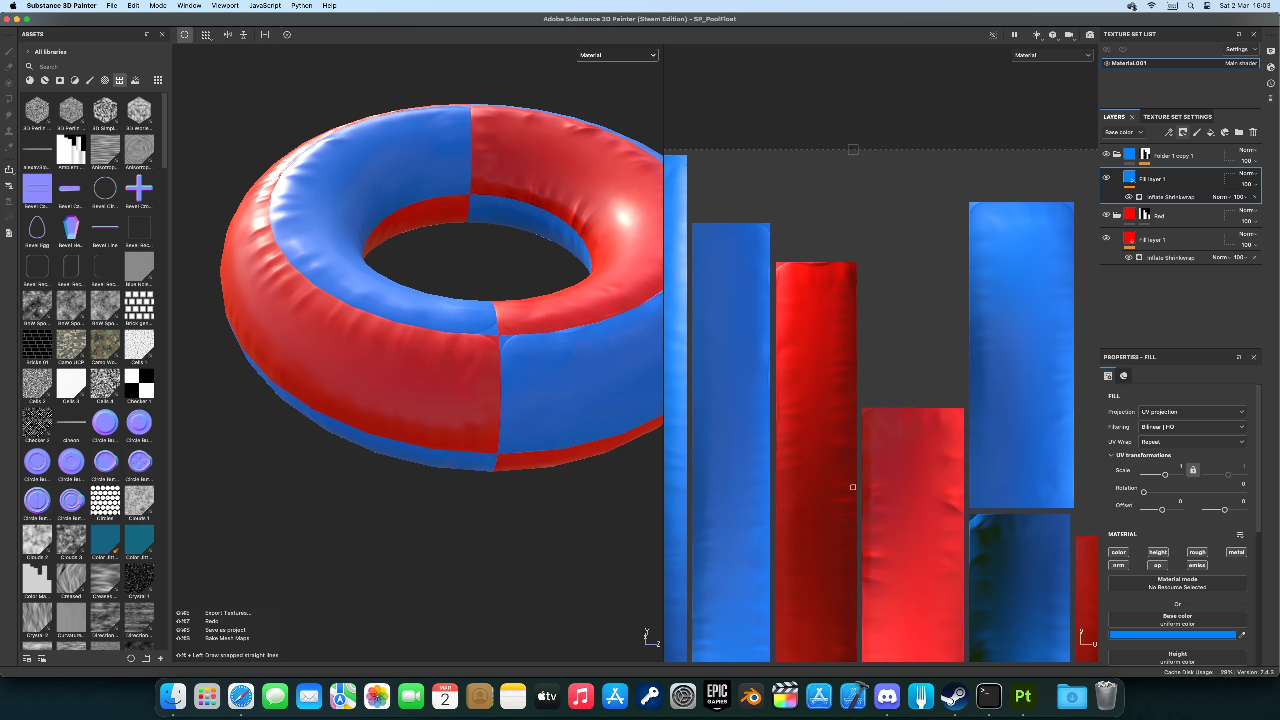
Task: Open the Projection dropdown set to UV projection
Action: 1192,412
